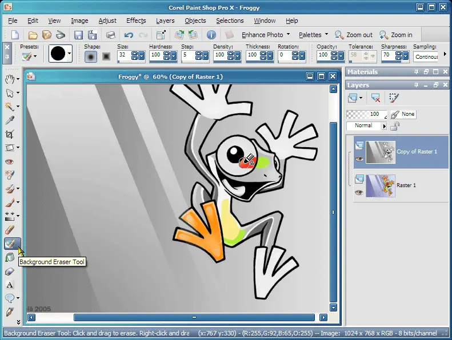Open the Layers menu
This screenshot has width=452, height=340.
coord(165,21)
